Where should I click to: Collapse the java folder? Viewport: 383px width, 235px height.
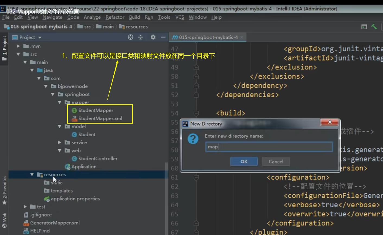(32, 70)
